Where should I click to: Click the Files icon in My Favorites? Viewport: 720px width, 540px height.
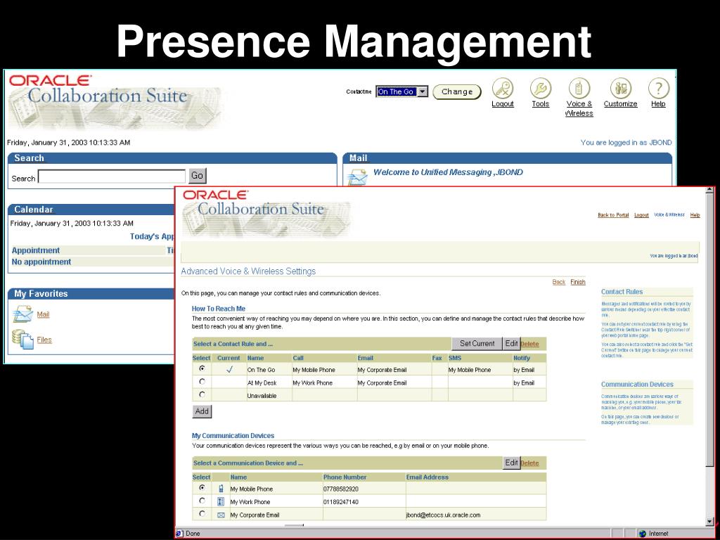(22, 340)
